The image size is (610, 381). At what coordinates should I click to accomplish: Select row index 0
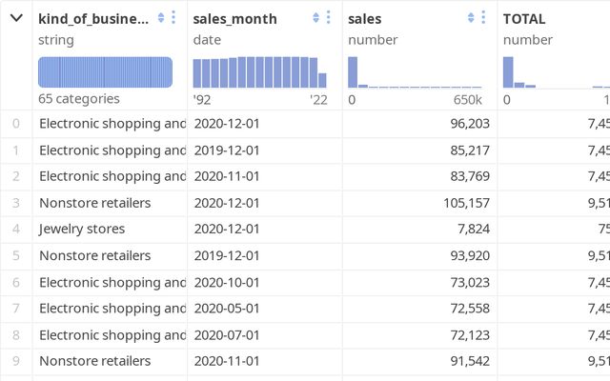click(15, 123)
